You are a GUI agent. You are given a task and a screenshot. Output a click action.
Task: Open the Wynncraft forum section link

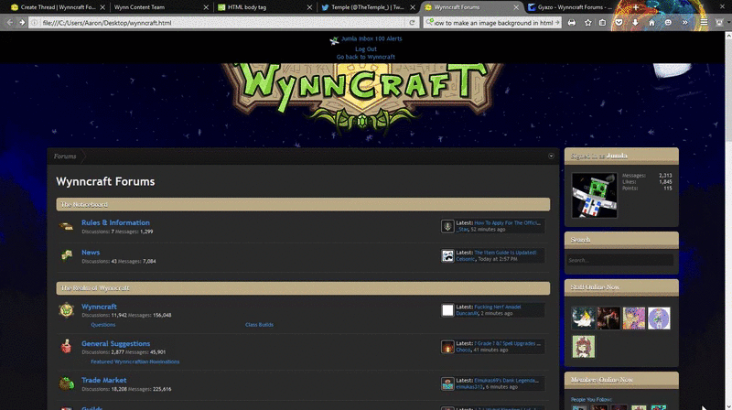coord(99,307)
